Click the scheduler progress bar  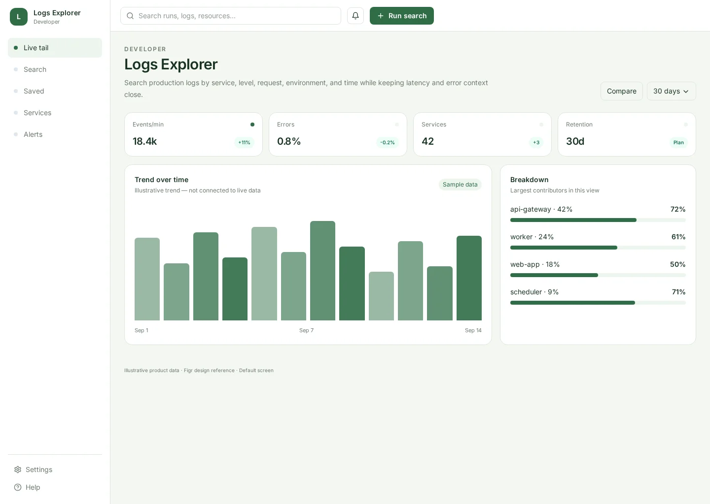pyautogui.click(x=598, y=303)
